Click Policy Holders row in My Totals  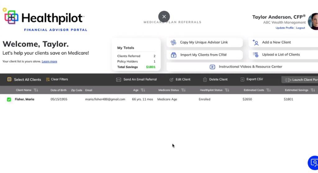click(x=136, y=61)
